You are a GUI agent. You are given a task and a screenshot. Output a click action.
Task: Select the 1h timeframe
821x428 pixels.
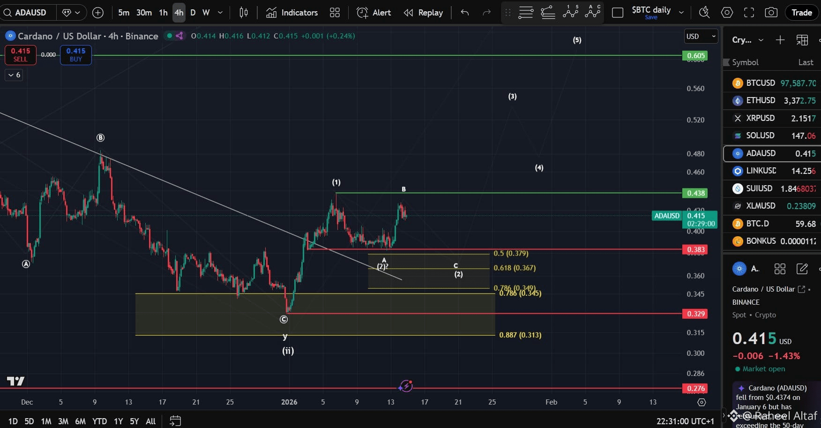click(163, 13)
